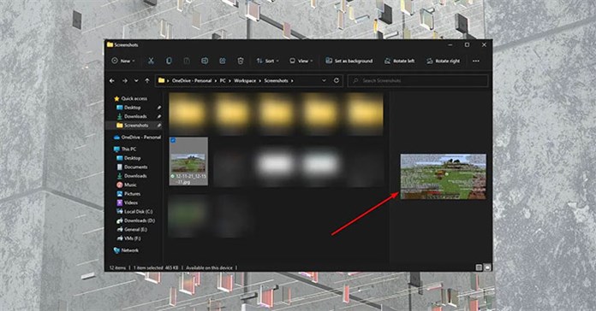This screenshot has height=311, width=596.
Task: Open Documents in sidebar
Action: pyautogui.click(x=135, y=167)
